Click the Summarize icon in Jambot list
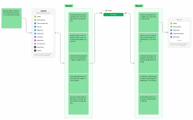Screen dimensions: 193x120 pos(35,37)
